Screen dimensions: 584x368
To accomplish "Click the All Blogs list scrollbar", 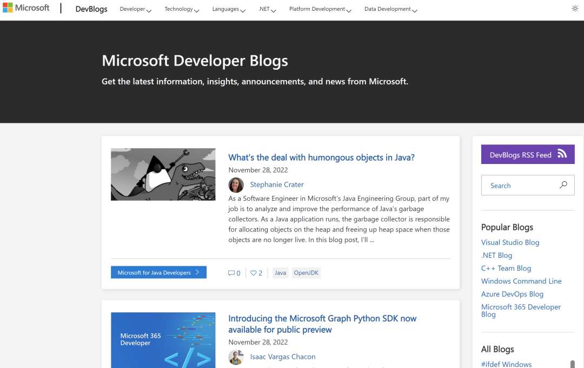I will (573, 364).
